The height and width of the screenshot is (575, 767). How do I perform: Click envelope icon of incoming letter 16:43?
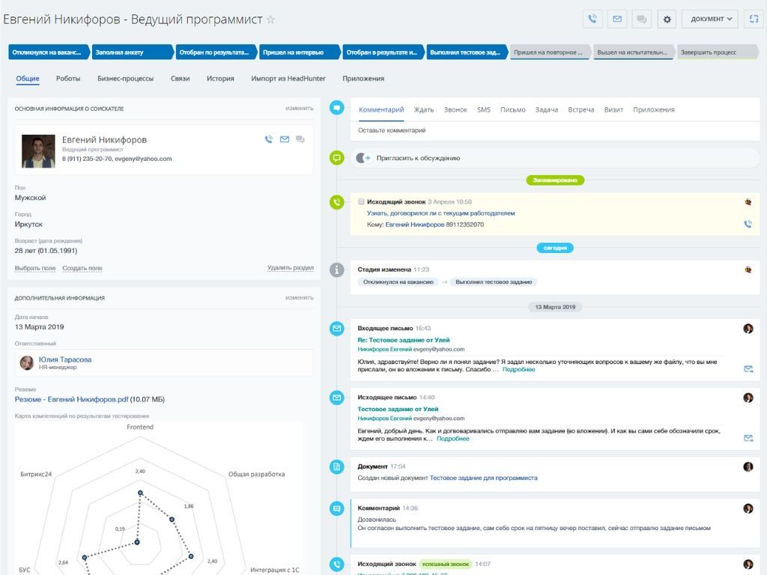click(x=336, y=329)
